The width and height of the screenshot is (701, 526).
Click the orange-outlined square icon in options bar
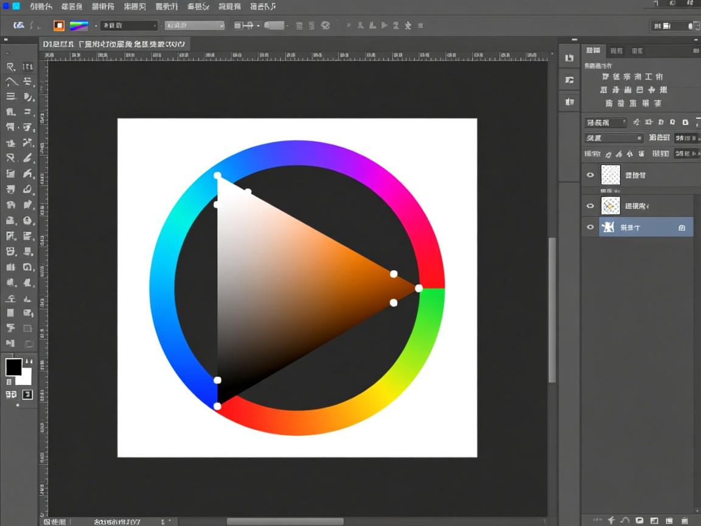(58, 26)
